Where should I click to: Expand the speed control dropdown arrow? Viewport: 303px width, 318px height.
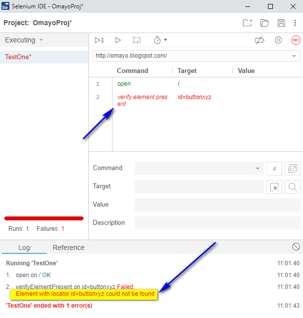(166, 40)
